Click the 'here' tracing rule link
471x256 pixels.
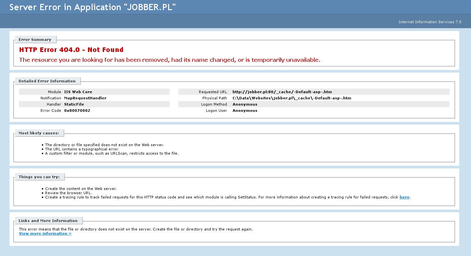404,197
